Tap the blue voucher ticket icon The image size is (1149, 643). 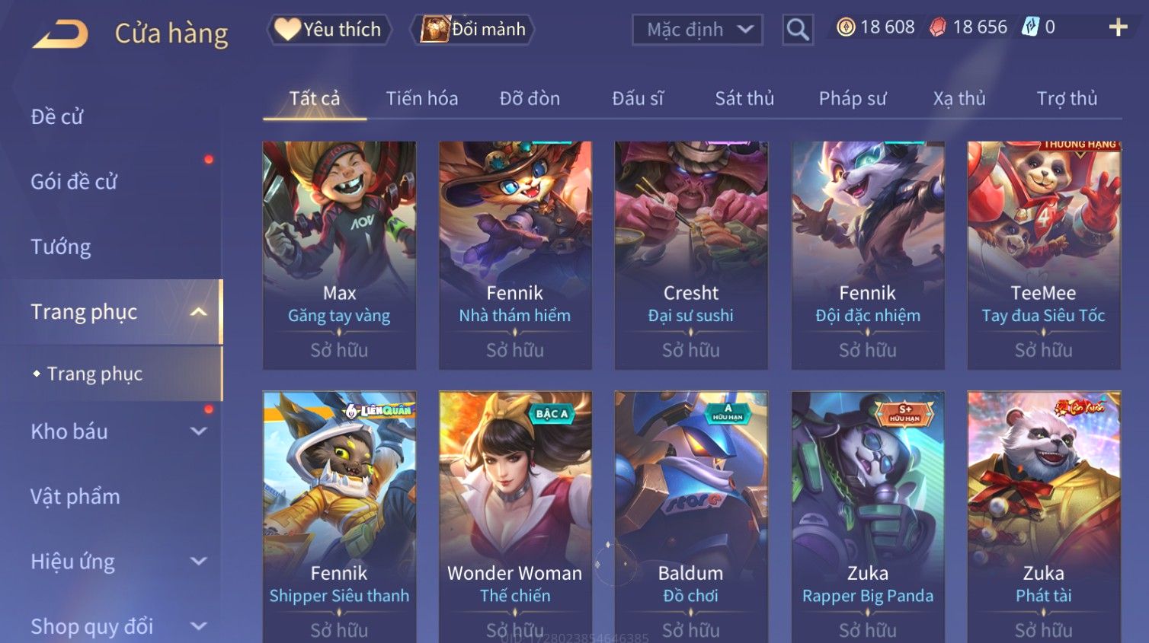pyautogui.click(x=1030, y=27)
